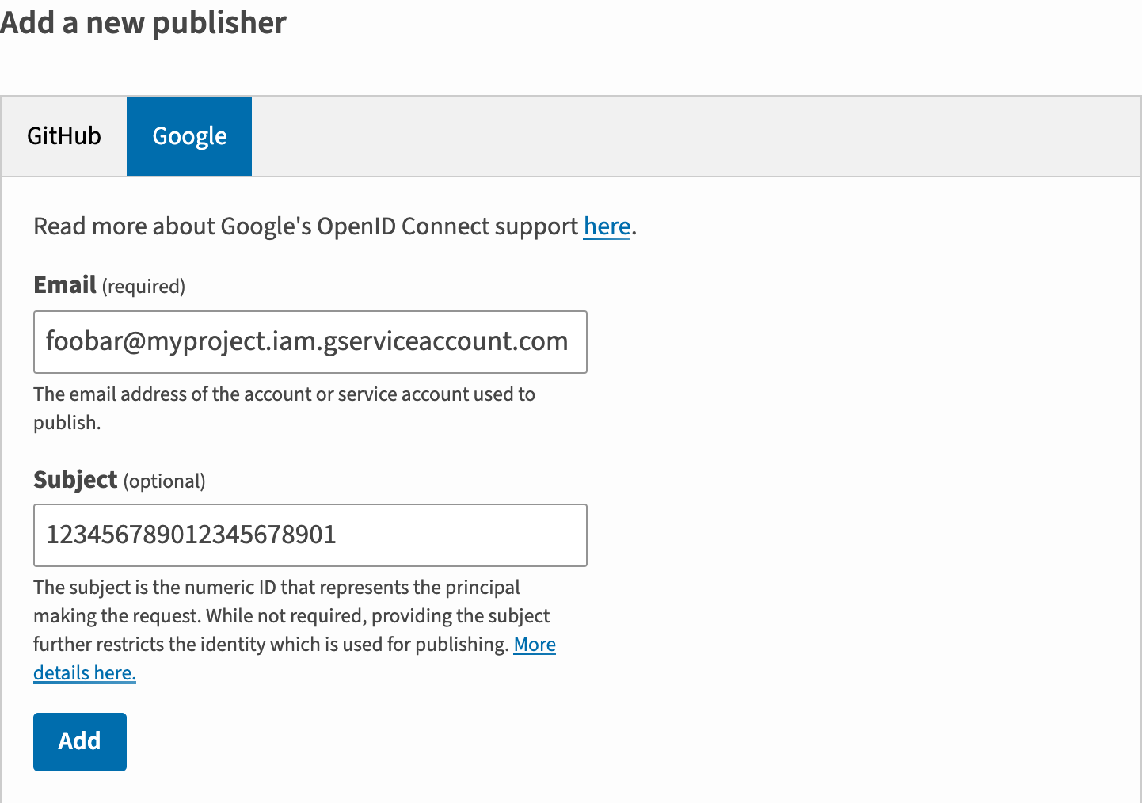Focus the Email input field
The image size is (1142, 803).
[310, 342]
